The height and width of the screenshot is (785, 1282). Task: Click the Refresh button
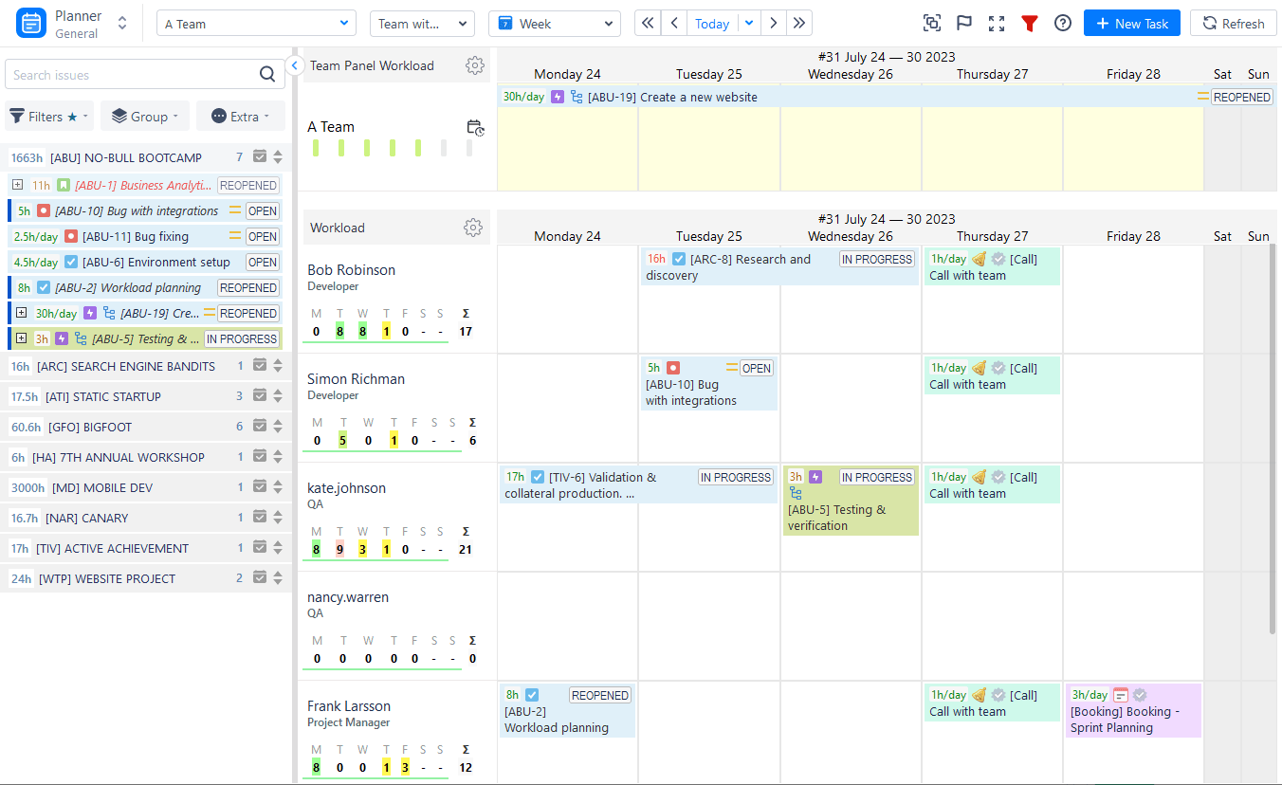[x=1233, y=22]
